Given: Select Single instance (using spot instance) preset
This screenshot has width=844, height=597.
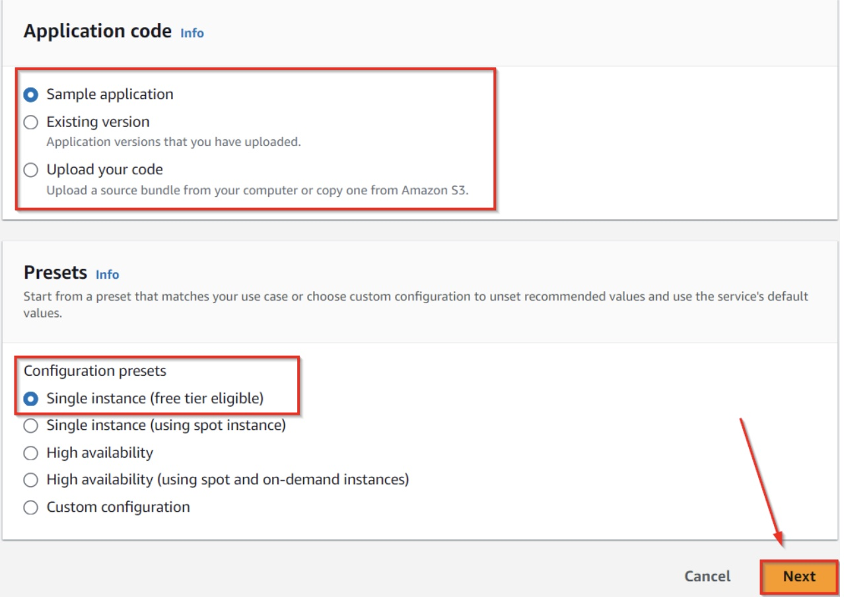Looking at the screenshot, I should (x=31, y=426).
